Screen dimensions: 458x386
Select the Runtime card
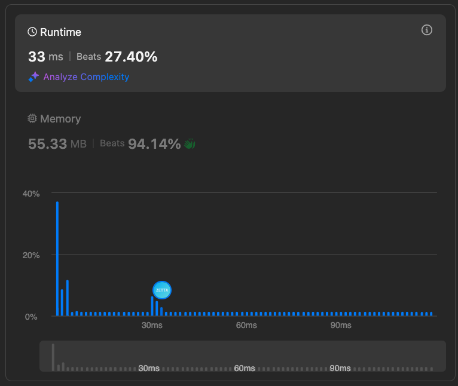click(x=230, y=53)
